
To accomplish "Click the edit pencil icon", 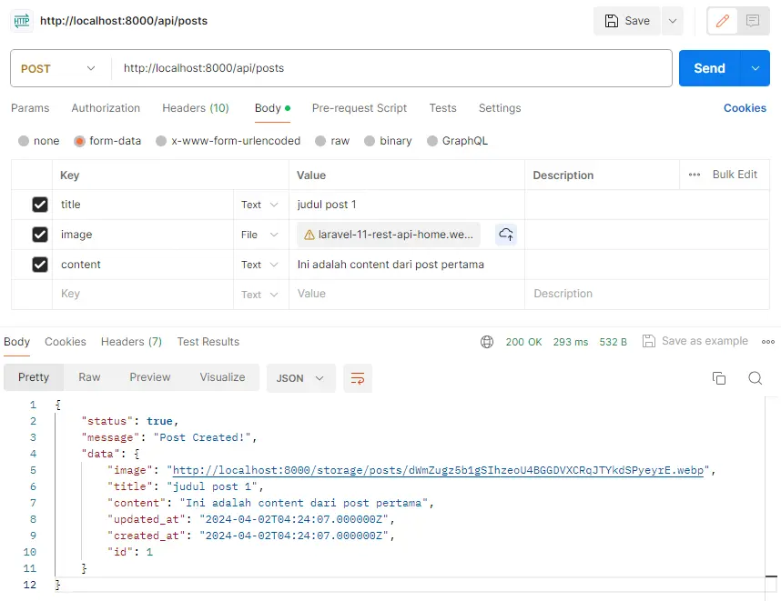I will 723,21.
